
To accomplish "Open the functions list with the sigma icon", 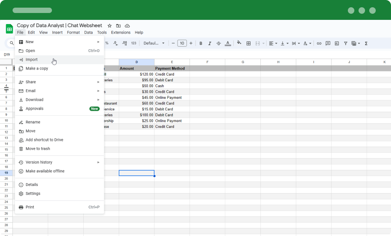I will (x=366, y=44).
